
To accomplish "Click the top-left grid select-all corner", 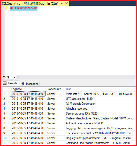I will click(x=6, y=89).
